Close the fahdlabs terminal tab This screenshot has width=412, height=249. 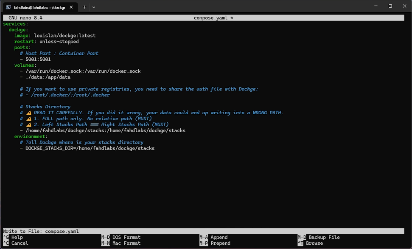tap(70, 7)
